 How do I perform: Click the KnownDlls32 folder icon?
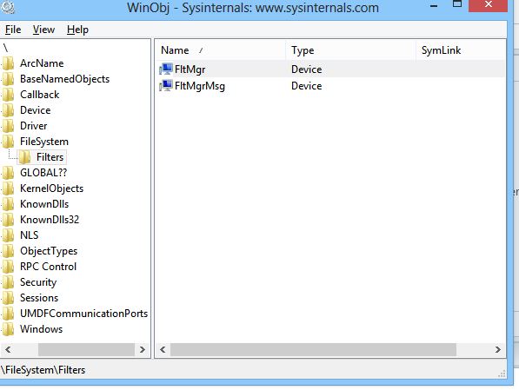pyautogui.click(x=8, y=220)
